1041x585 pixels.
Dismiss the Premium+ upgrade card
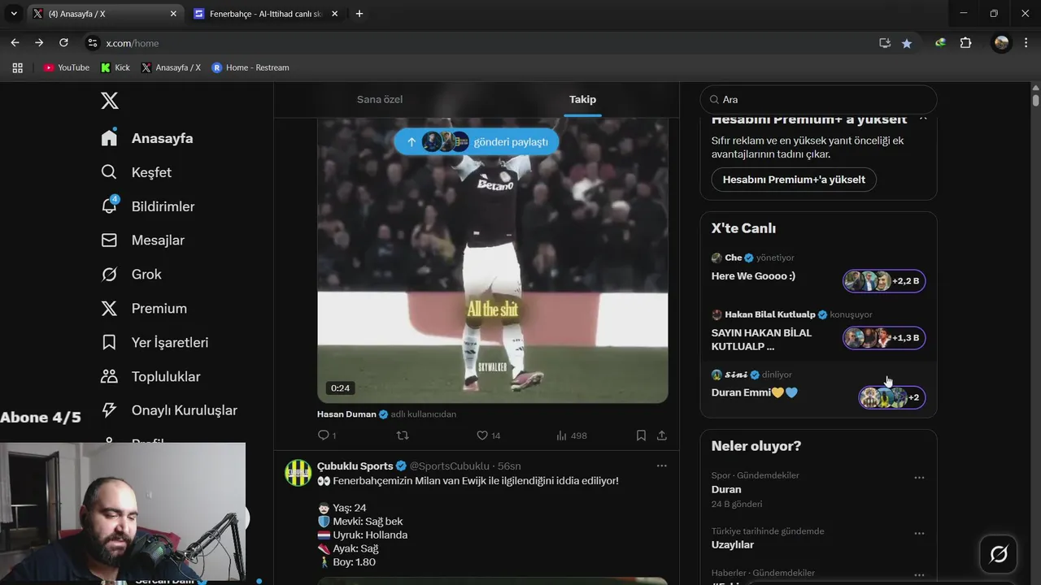[x=923, y=119]
